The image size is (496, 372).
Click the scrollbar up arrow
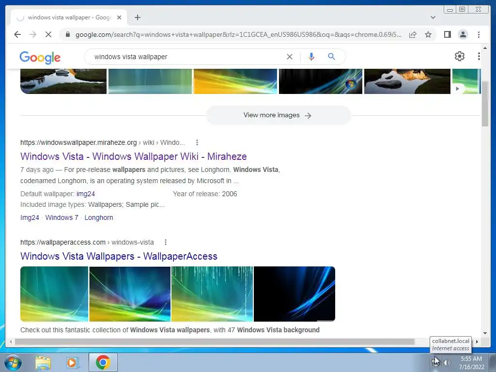tap(485, 48)
